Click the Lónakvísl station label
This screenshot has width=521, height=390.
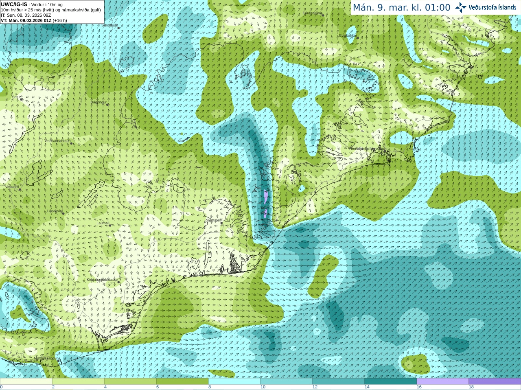[x=55, y=211]
